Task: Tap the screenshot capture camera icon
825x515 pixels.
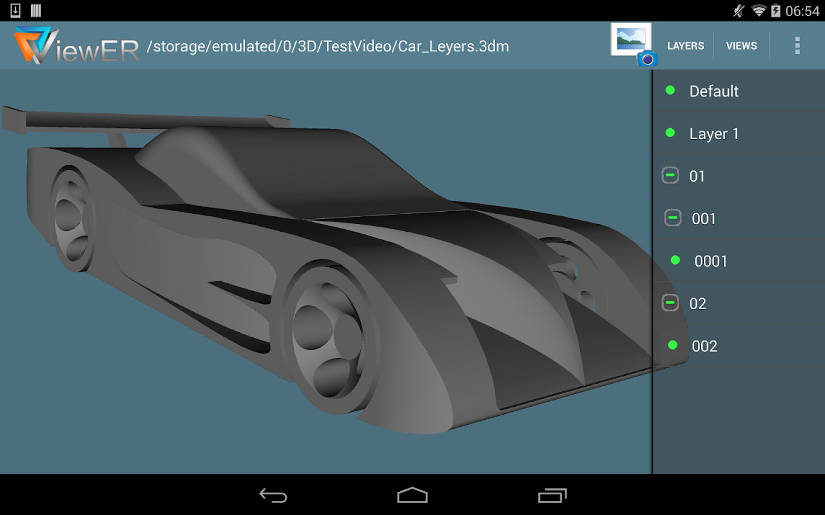Action: [x=632, y=44]
